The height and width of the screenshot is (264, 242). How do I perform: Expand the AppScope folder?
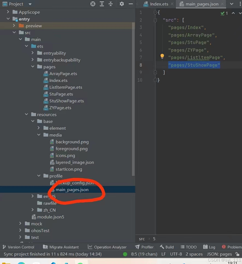click(x=8, y=12)
